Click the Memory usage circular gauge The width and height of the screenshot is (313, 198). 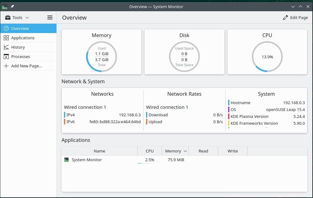(x=101, y=57)
